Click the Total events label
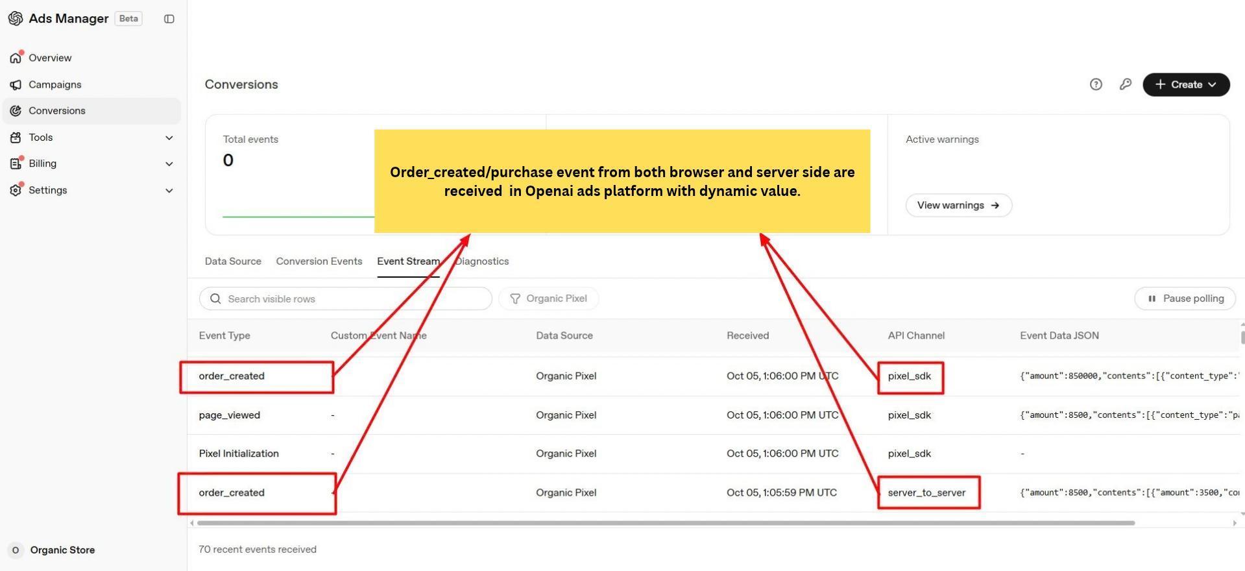The image size is (1245, 571). [x=250, y=140]
